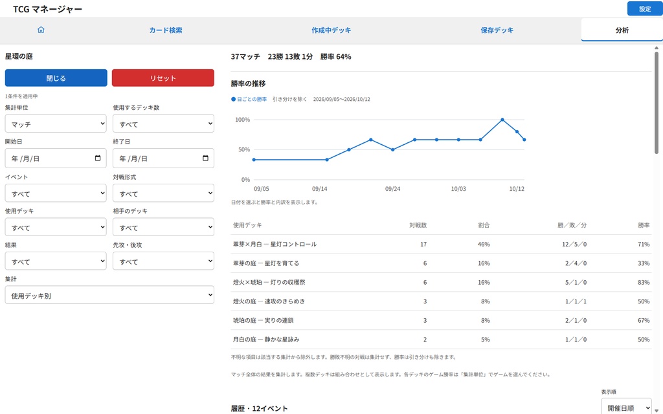
Task: Open the end date calendar picker icon
Action: point(205,158)
